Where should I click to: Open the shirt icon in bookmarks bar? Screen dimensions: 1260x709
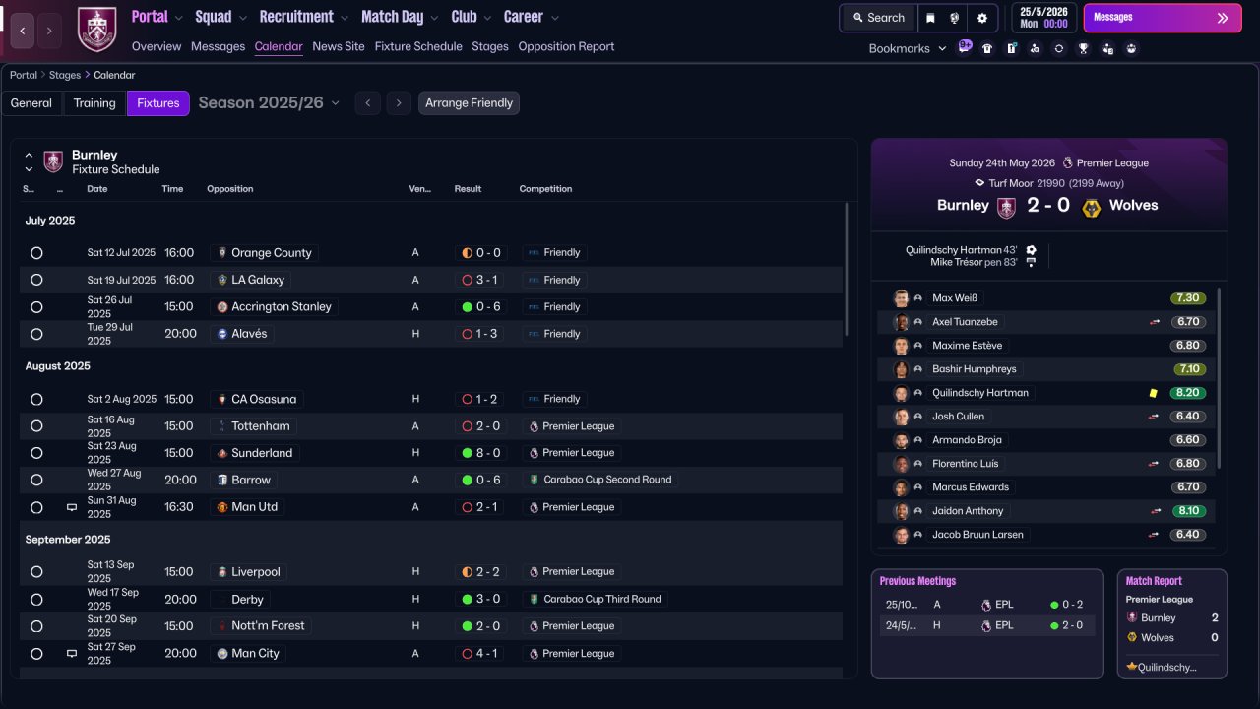(987, 48)
